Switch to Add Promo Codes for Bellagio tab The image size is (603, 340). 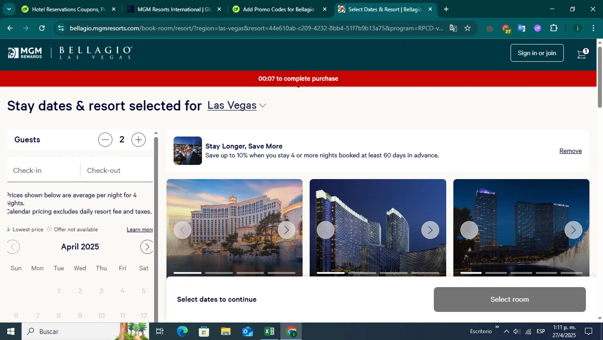pos(280,9)
